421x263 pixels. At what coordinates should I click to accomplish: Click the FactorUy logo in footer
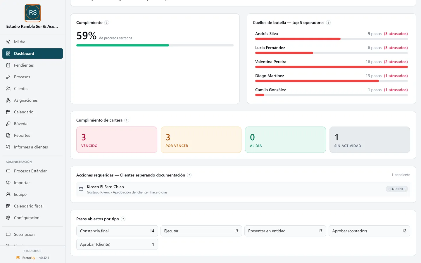tap(18, 258)
